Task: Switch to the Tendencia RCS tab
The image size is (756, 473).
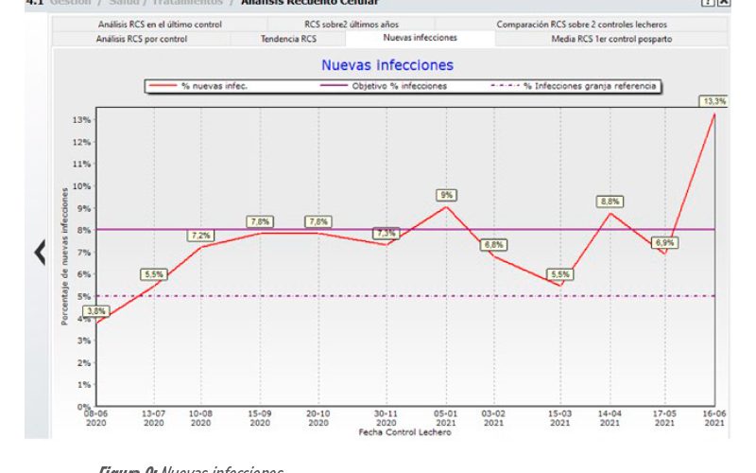Action: point(288,39)
